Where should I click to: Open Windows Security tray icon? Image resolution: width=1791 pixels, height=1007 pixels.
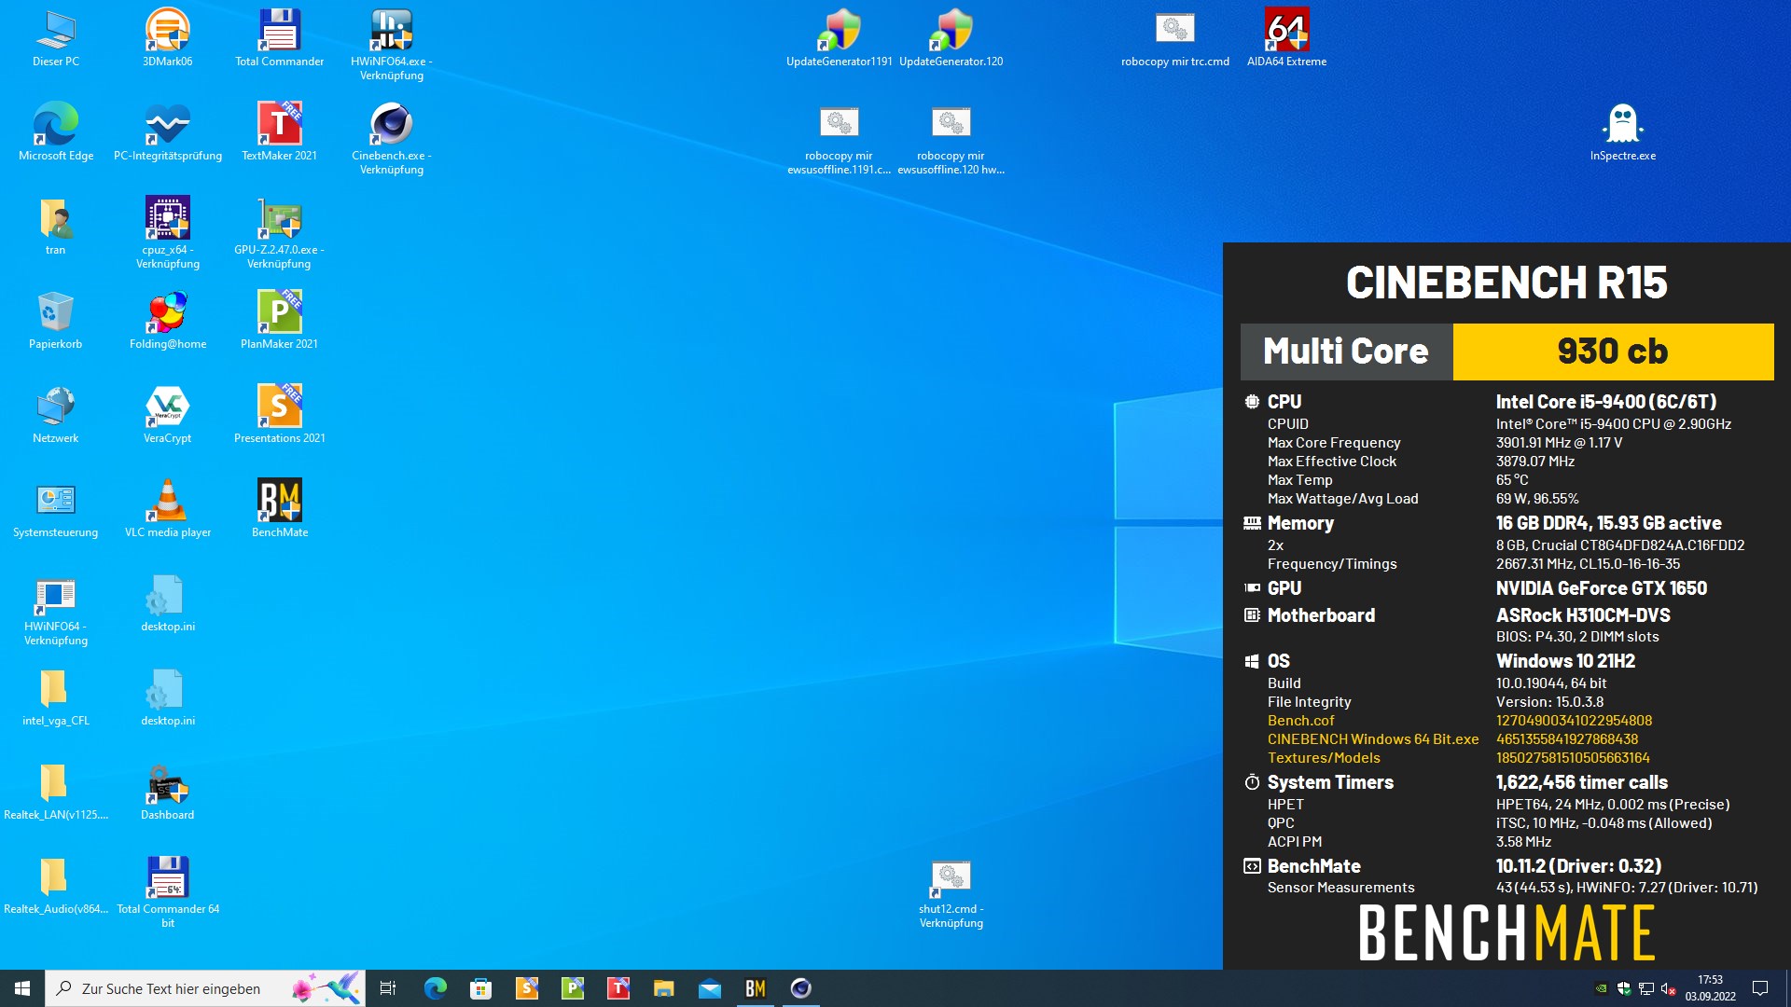point(1624,988)
